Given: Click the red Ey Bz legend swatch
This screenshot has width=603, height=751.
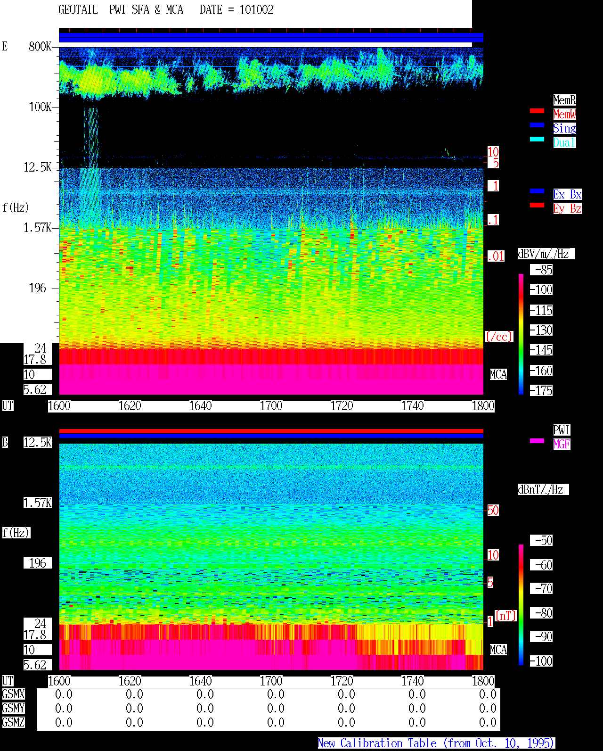Looking at the screenshot, I should (537, 205).
